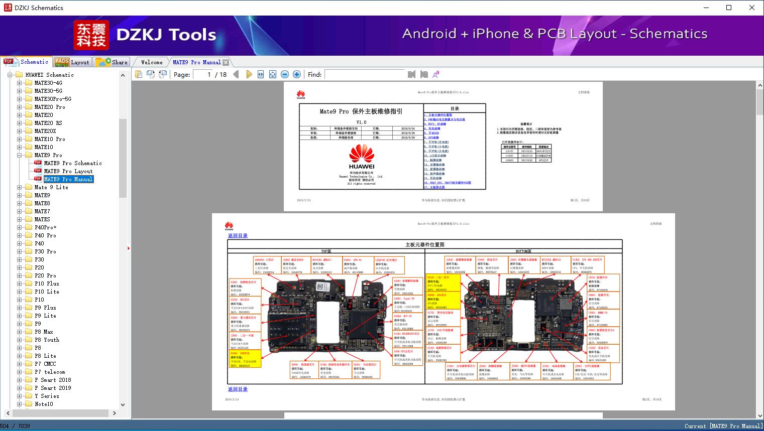This screenshot has width=764, height=431.
Task: Click the MATE8 folder icon
Action: (x=29, y=203)
